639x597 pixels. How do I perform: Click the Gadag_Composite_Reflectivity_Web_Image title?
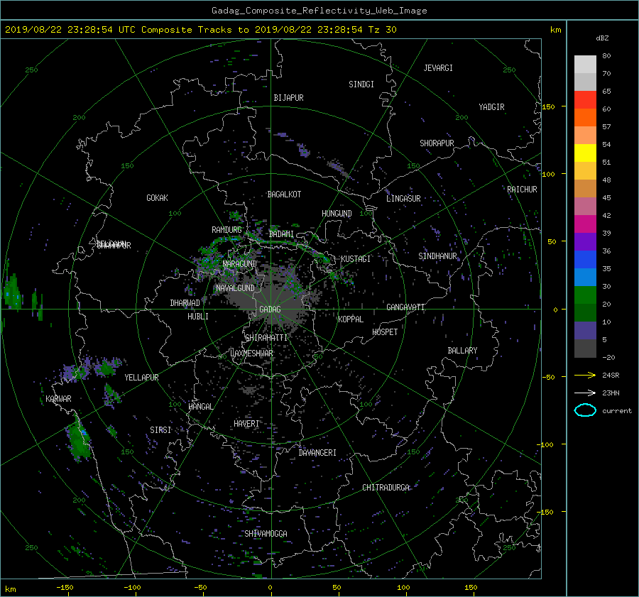pos(319,11)
